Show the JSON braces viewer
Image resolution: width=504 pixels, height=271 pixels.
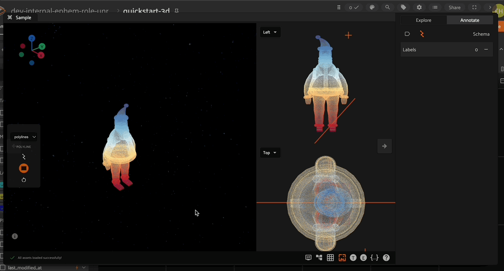pyautogui.click(x=374, y=258)
